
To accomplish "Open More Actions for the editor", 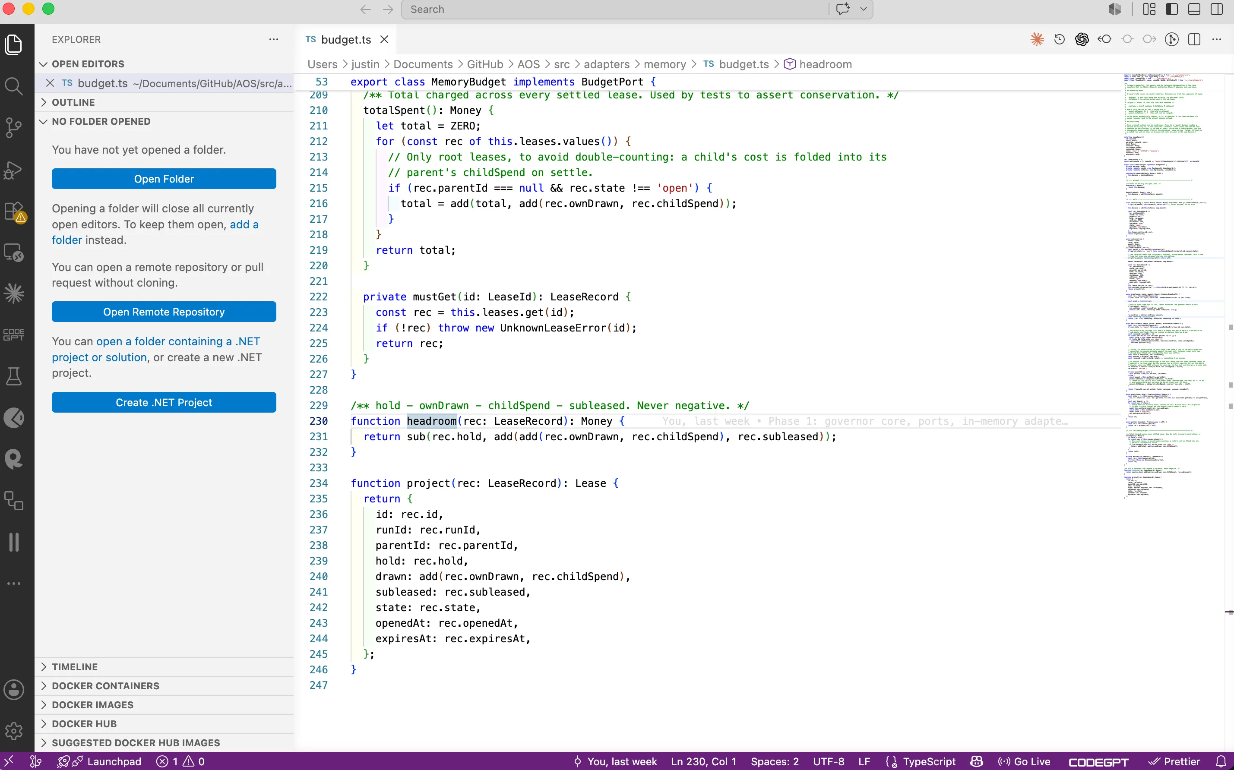I will click(x=1217, y=39).
